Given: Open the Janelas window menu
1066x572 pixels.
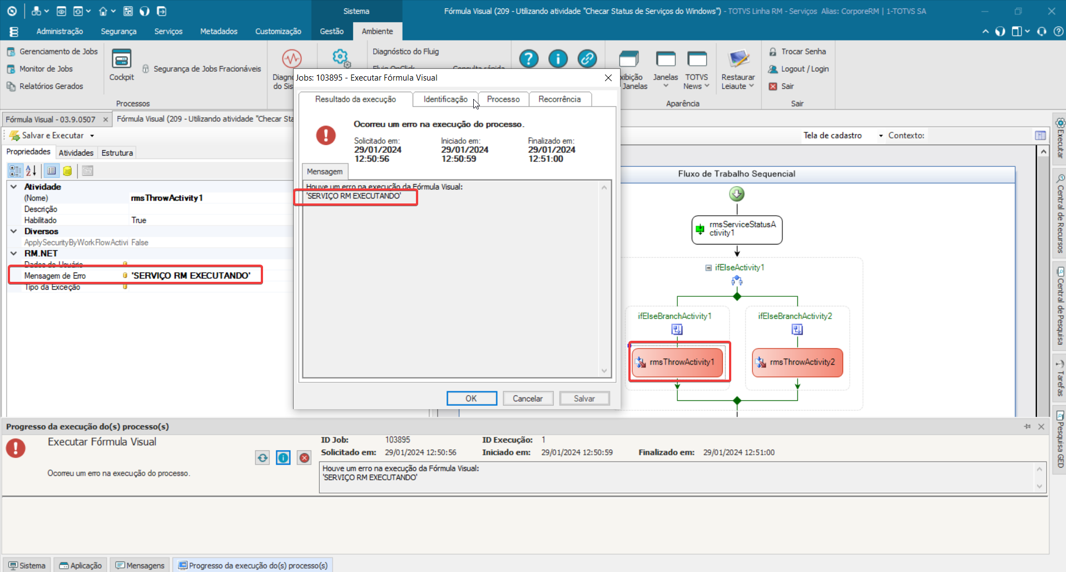Looking at the screenshot, I should (x=665, y=69).
